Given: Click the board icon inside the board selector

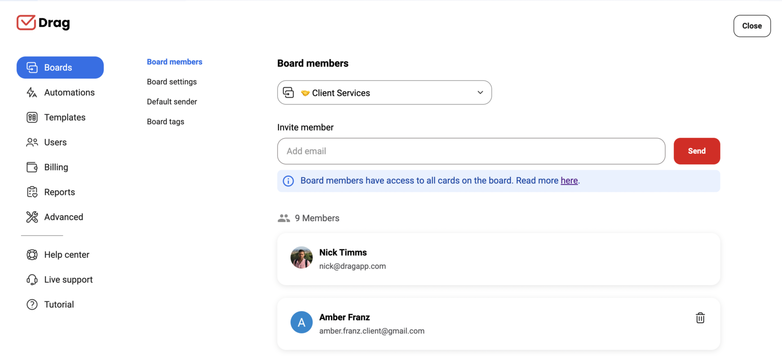Looking at the screenshot, I should (x=288, y=92).
